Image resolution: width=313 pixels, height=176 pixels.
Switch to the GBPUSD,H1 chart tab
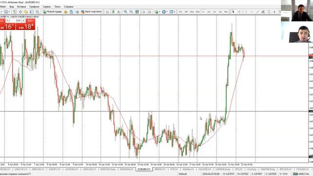click(x=38, y=169)
